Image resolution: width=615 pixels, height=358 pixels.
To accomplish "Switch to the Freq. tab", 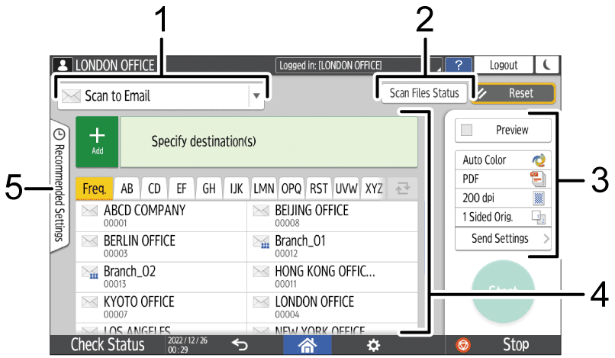I will click(x=94, y=188).
